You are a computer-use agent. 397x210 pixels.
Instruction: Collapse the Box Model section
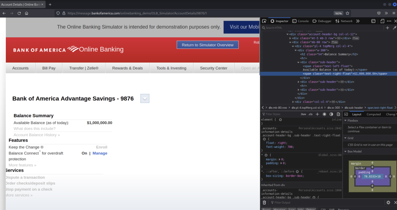[x=345, y=151]
